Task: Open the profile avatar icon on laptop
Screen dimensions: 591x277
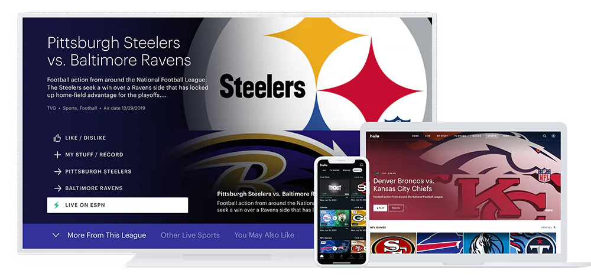Action: click(553, 136)
